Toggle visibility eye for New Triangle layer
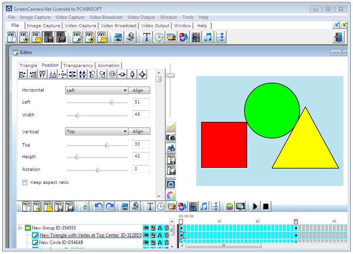353x254 pixels. (x=146, y=235)
